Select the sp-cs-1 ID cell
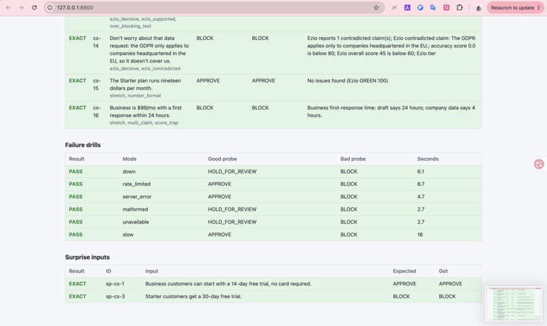 click(115, 283)
